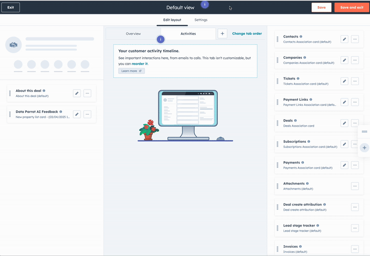Click the add tab plus icon
This screenshot has width=370, height=256.
222,34
